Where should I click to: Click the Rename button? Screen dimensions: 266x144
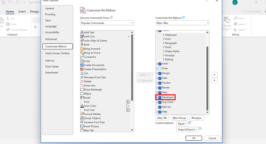coord(197,118)
